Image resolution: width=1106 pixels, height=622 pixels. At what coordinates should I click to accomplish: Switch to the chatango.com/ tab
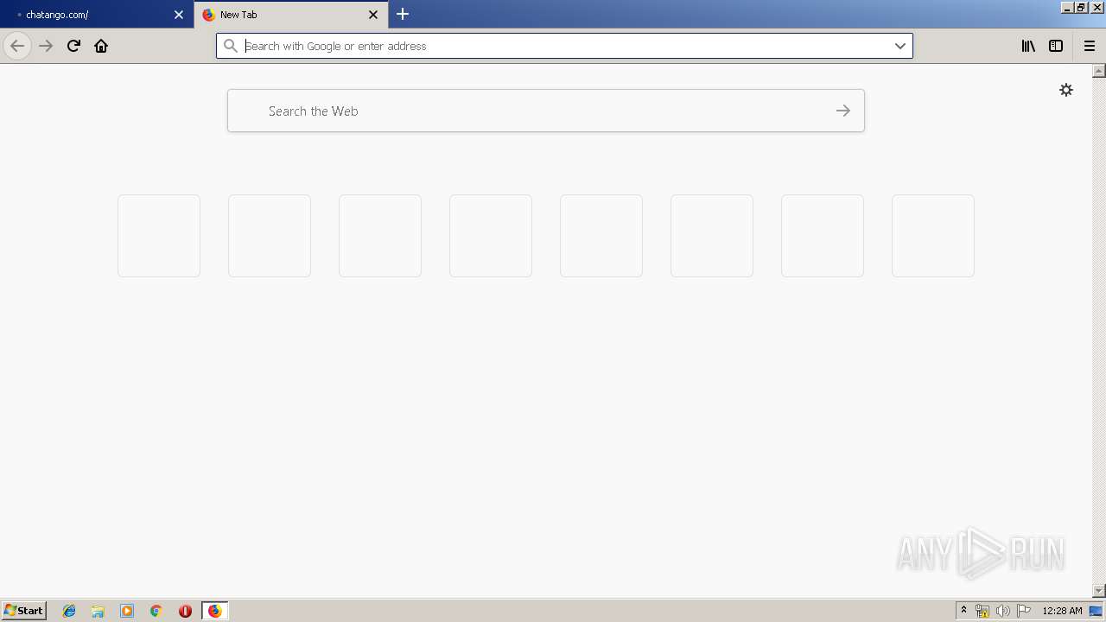point(97,15)
